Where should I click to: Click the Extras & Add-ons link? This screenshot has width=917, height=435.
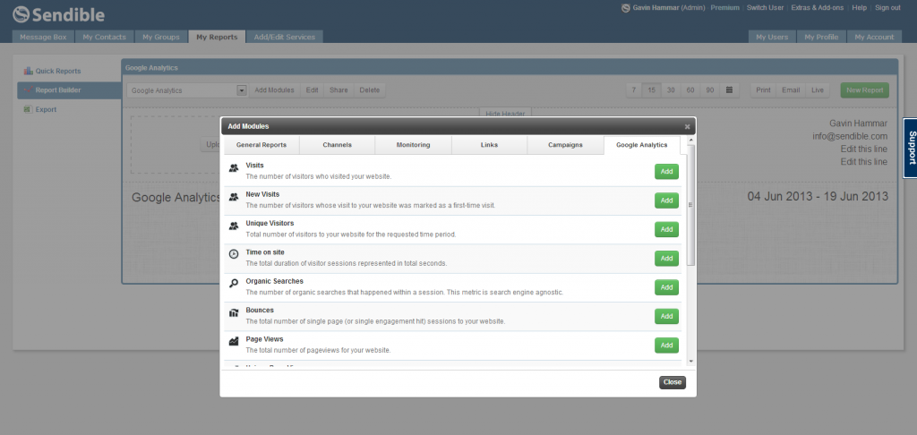click(817, 7)
